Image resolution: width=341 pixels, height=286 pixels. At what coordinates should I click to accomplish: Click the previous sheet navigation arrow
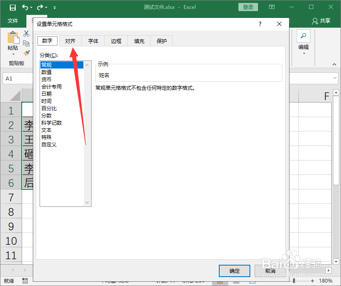click(13, 270)
